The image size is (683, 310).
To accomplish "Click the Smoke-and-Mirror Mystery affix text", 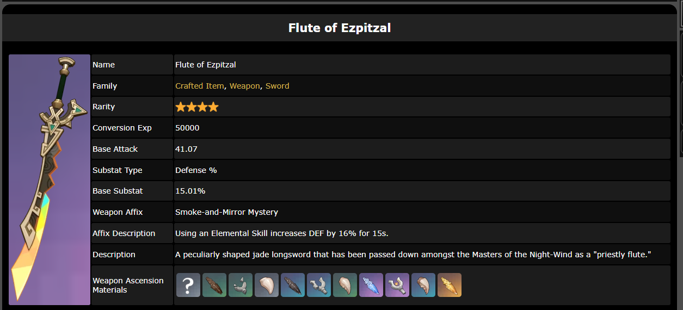I will coord(226,212).
